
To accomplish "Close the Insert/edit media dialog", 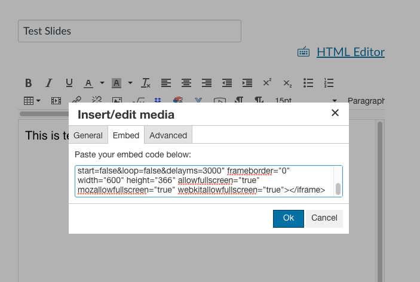I will point(335,113).
